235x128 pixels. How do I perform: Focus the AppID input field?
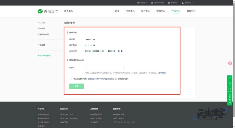(x=105, y=67)
